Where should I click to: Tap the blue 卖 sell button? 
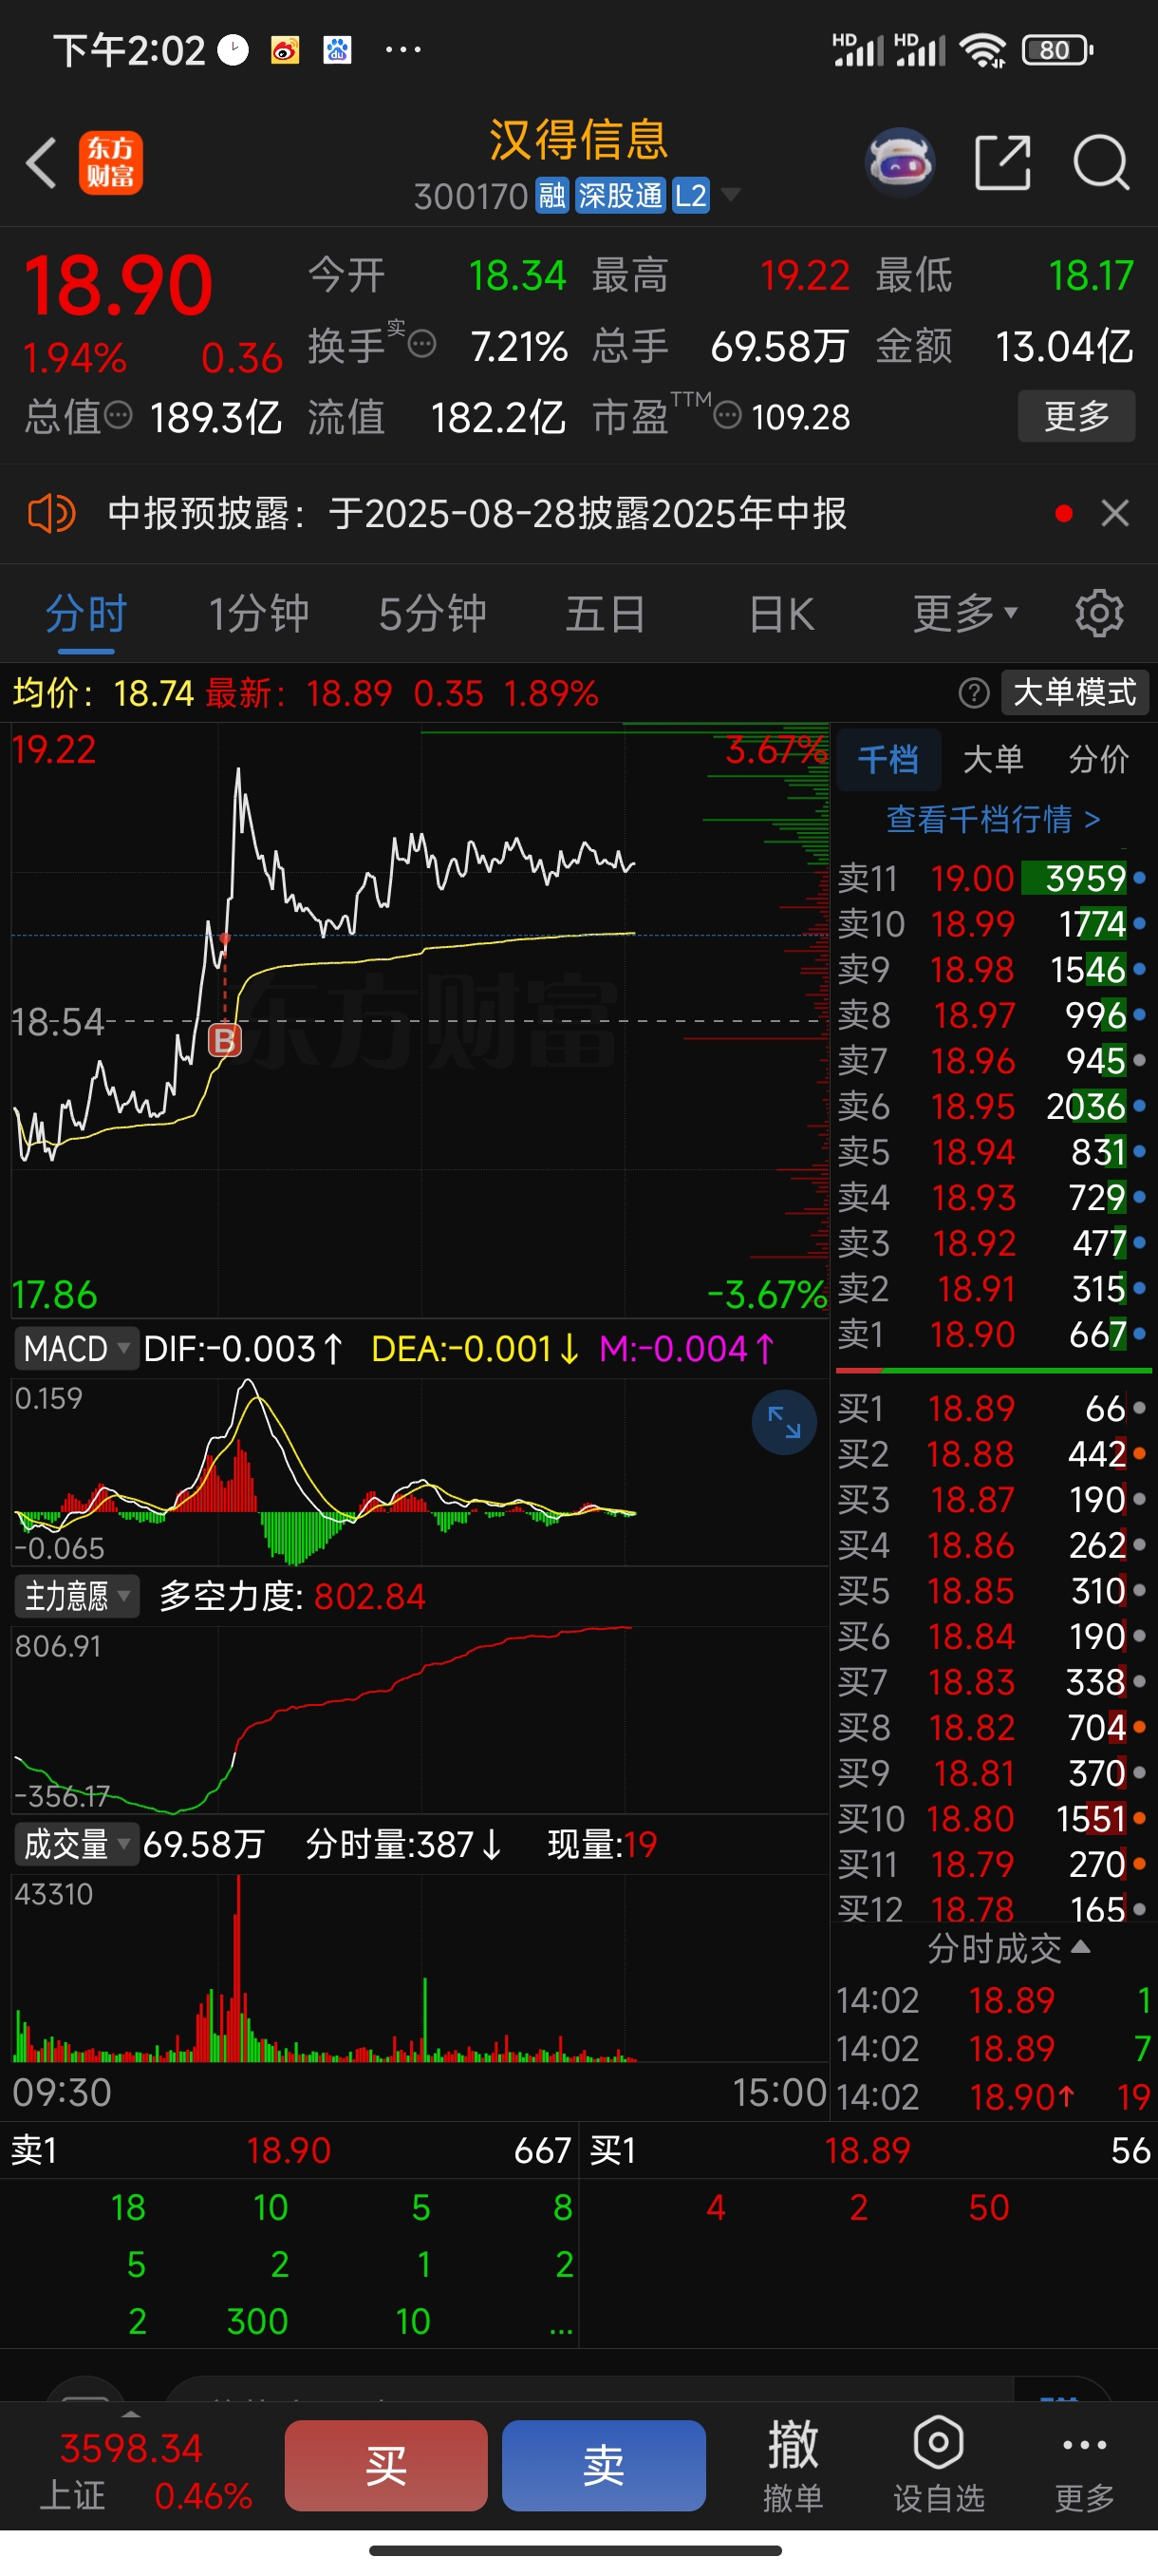(x=604, y=2465)
